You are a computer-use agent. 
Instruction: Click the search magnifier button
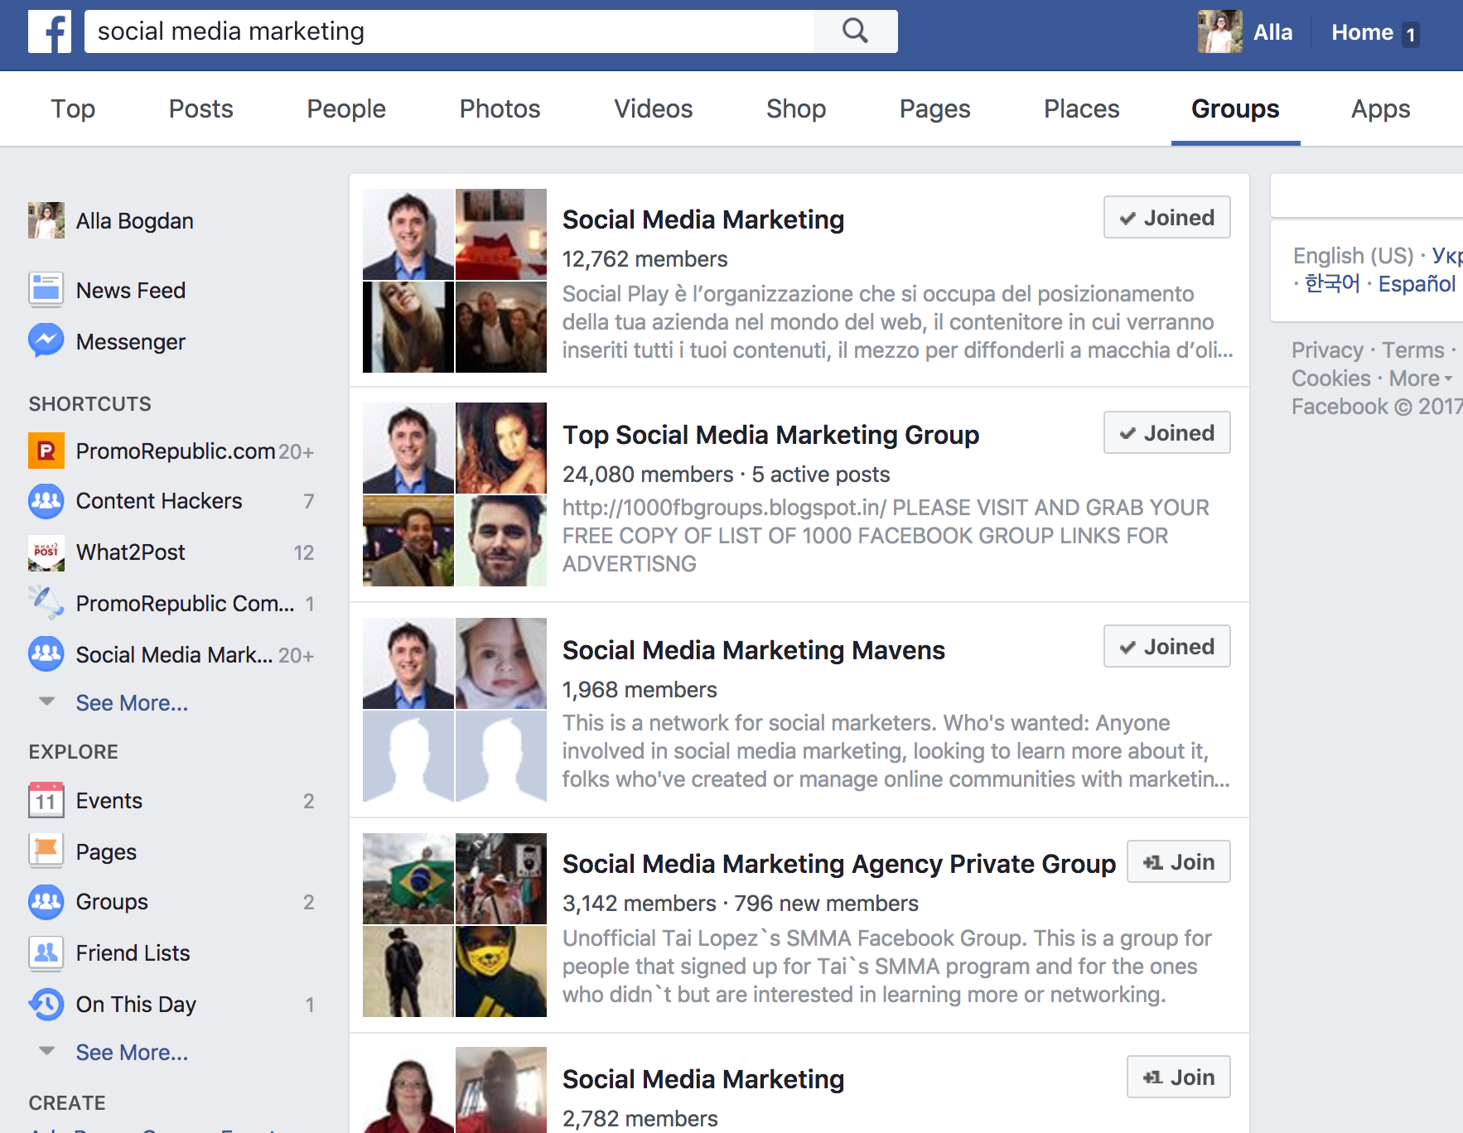coord(855,31)
